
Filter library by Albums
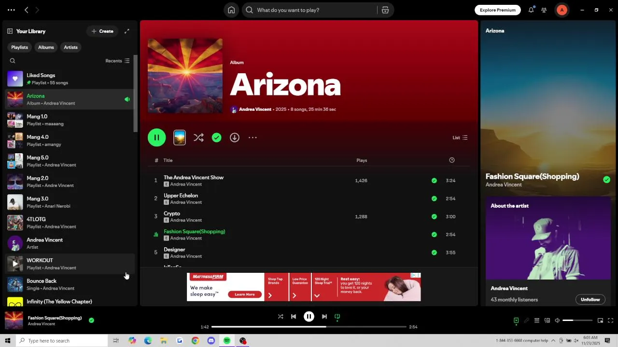[x=46, y=47]
